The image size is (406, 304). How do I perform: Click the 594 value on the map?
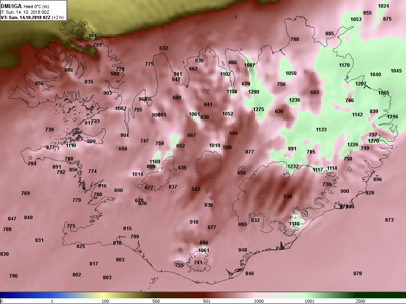(233, 133)
